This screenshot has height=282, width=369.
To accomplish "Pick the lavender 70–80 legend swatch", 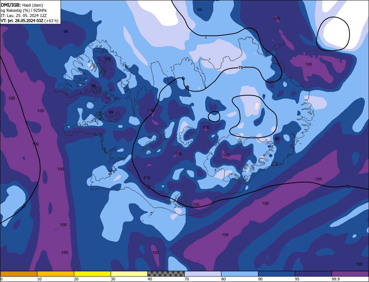I will (203, 274).
